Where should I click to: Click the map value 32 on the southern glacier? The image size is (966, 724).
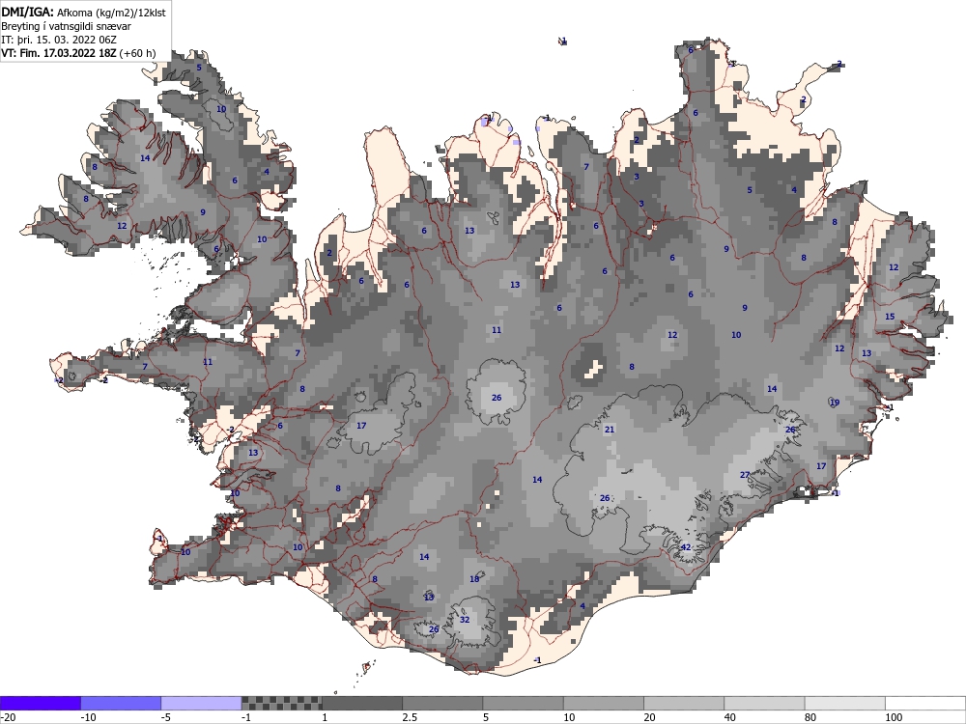(x=465, y=620)
